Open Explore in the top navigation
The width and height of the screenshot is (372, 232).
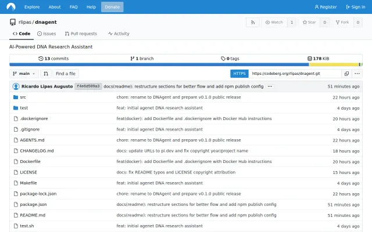[x=32, y=7]
